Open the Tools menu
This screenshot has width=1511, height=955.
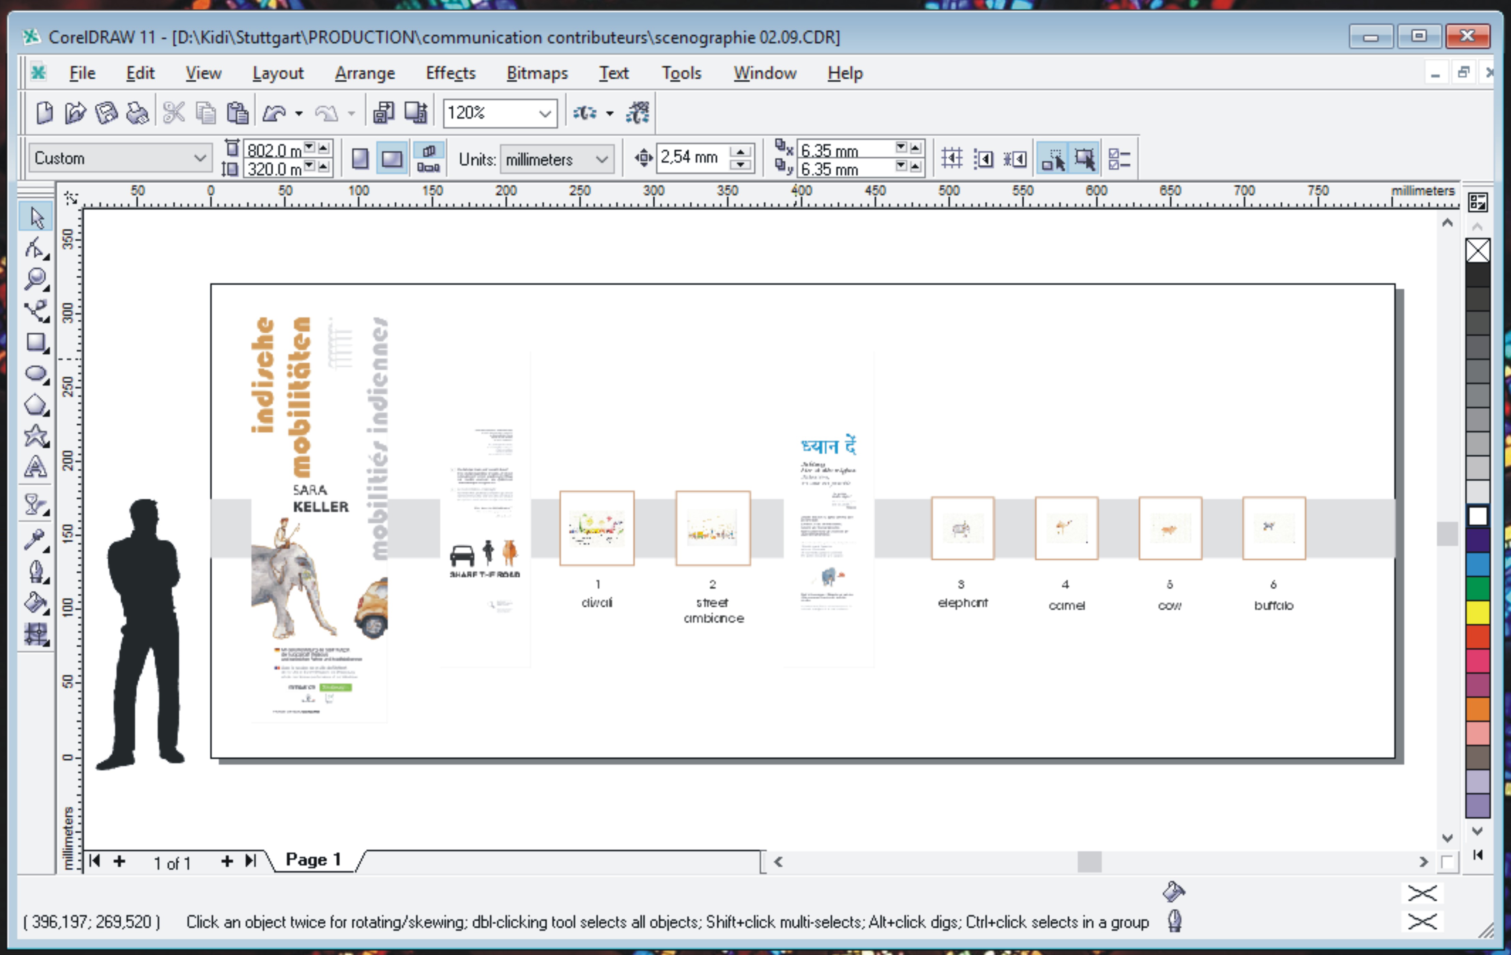click(x=682, y=73)
